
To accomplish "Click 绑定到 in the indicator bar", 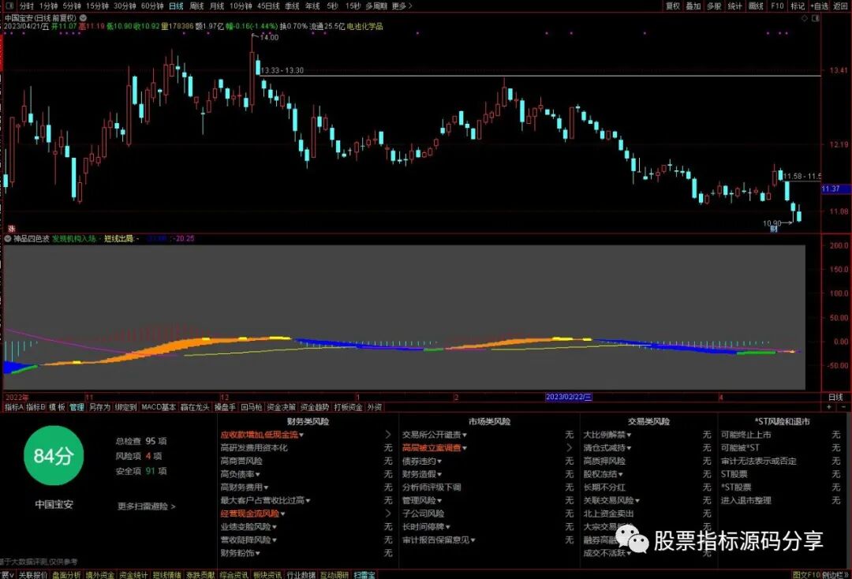I will click(x=125, y=407).
